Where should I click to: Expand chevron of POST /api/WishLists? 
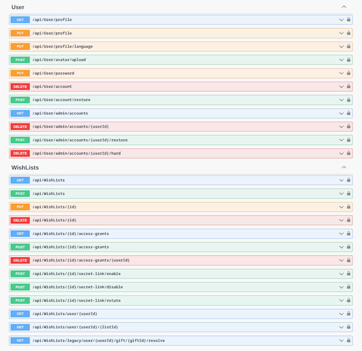click(341, 194)
